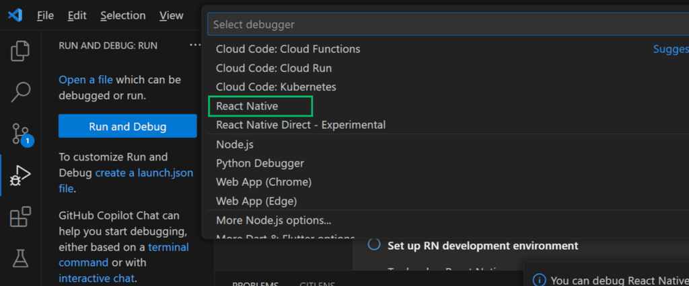Select the RN development environment radio circle
The width and height of the screenshot is (689, 286).
click(373, 245)
